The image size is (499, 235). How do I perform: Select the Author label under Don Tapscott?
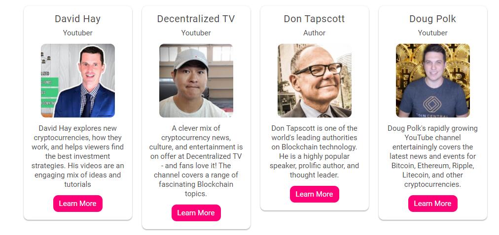[315, 33]
